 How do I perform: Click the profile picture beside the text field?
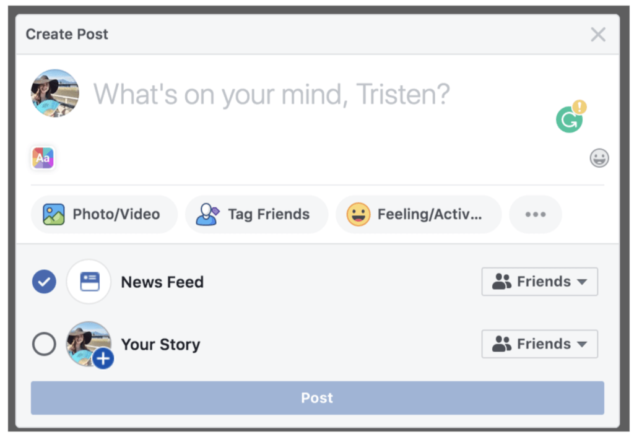pos(55,93)
